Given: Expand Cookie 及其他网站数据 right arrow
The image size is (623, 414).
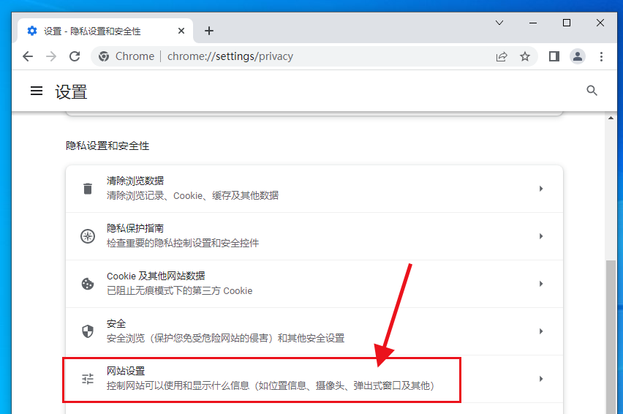Looking at the screenshot, I should (x=541, y=284).
